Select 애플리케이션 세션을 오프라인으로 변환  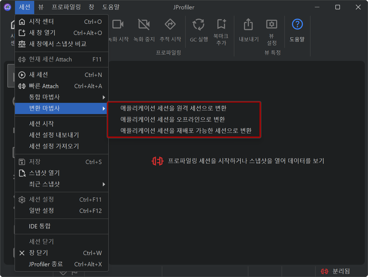[173, 119]
